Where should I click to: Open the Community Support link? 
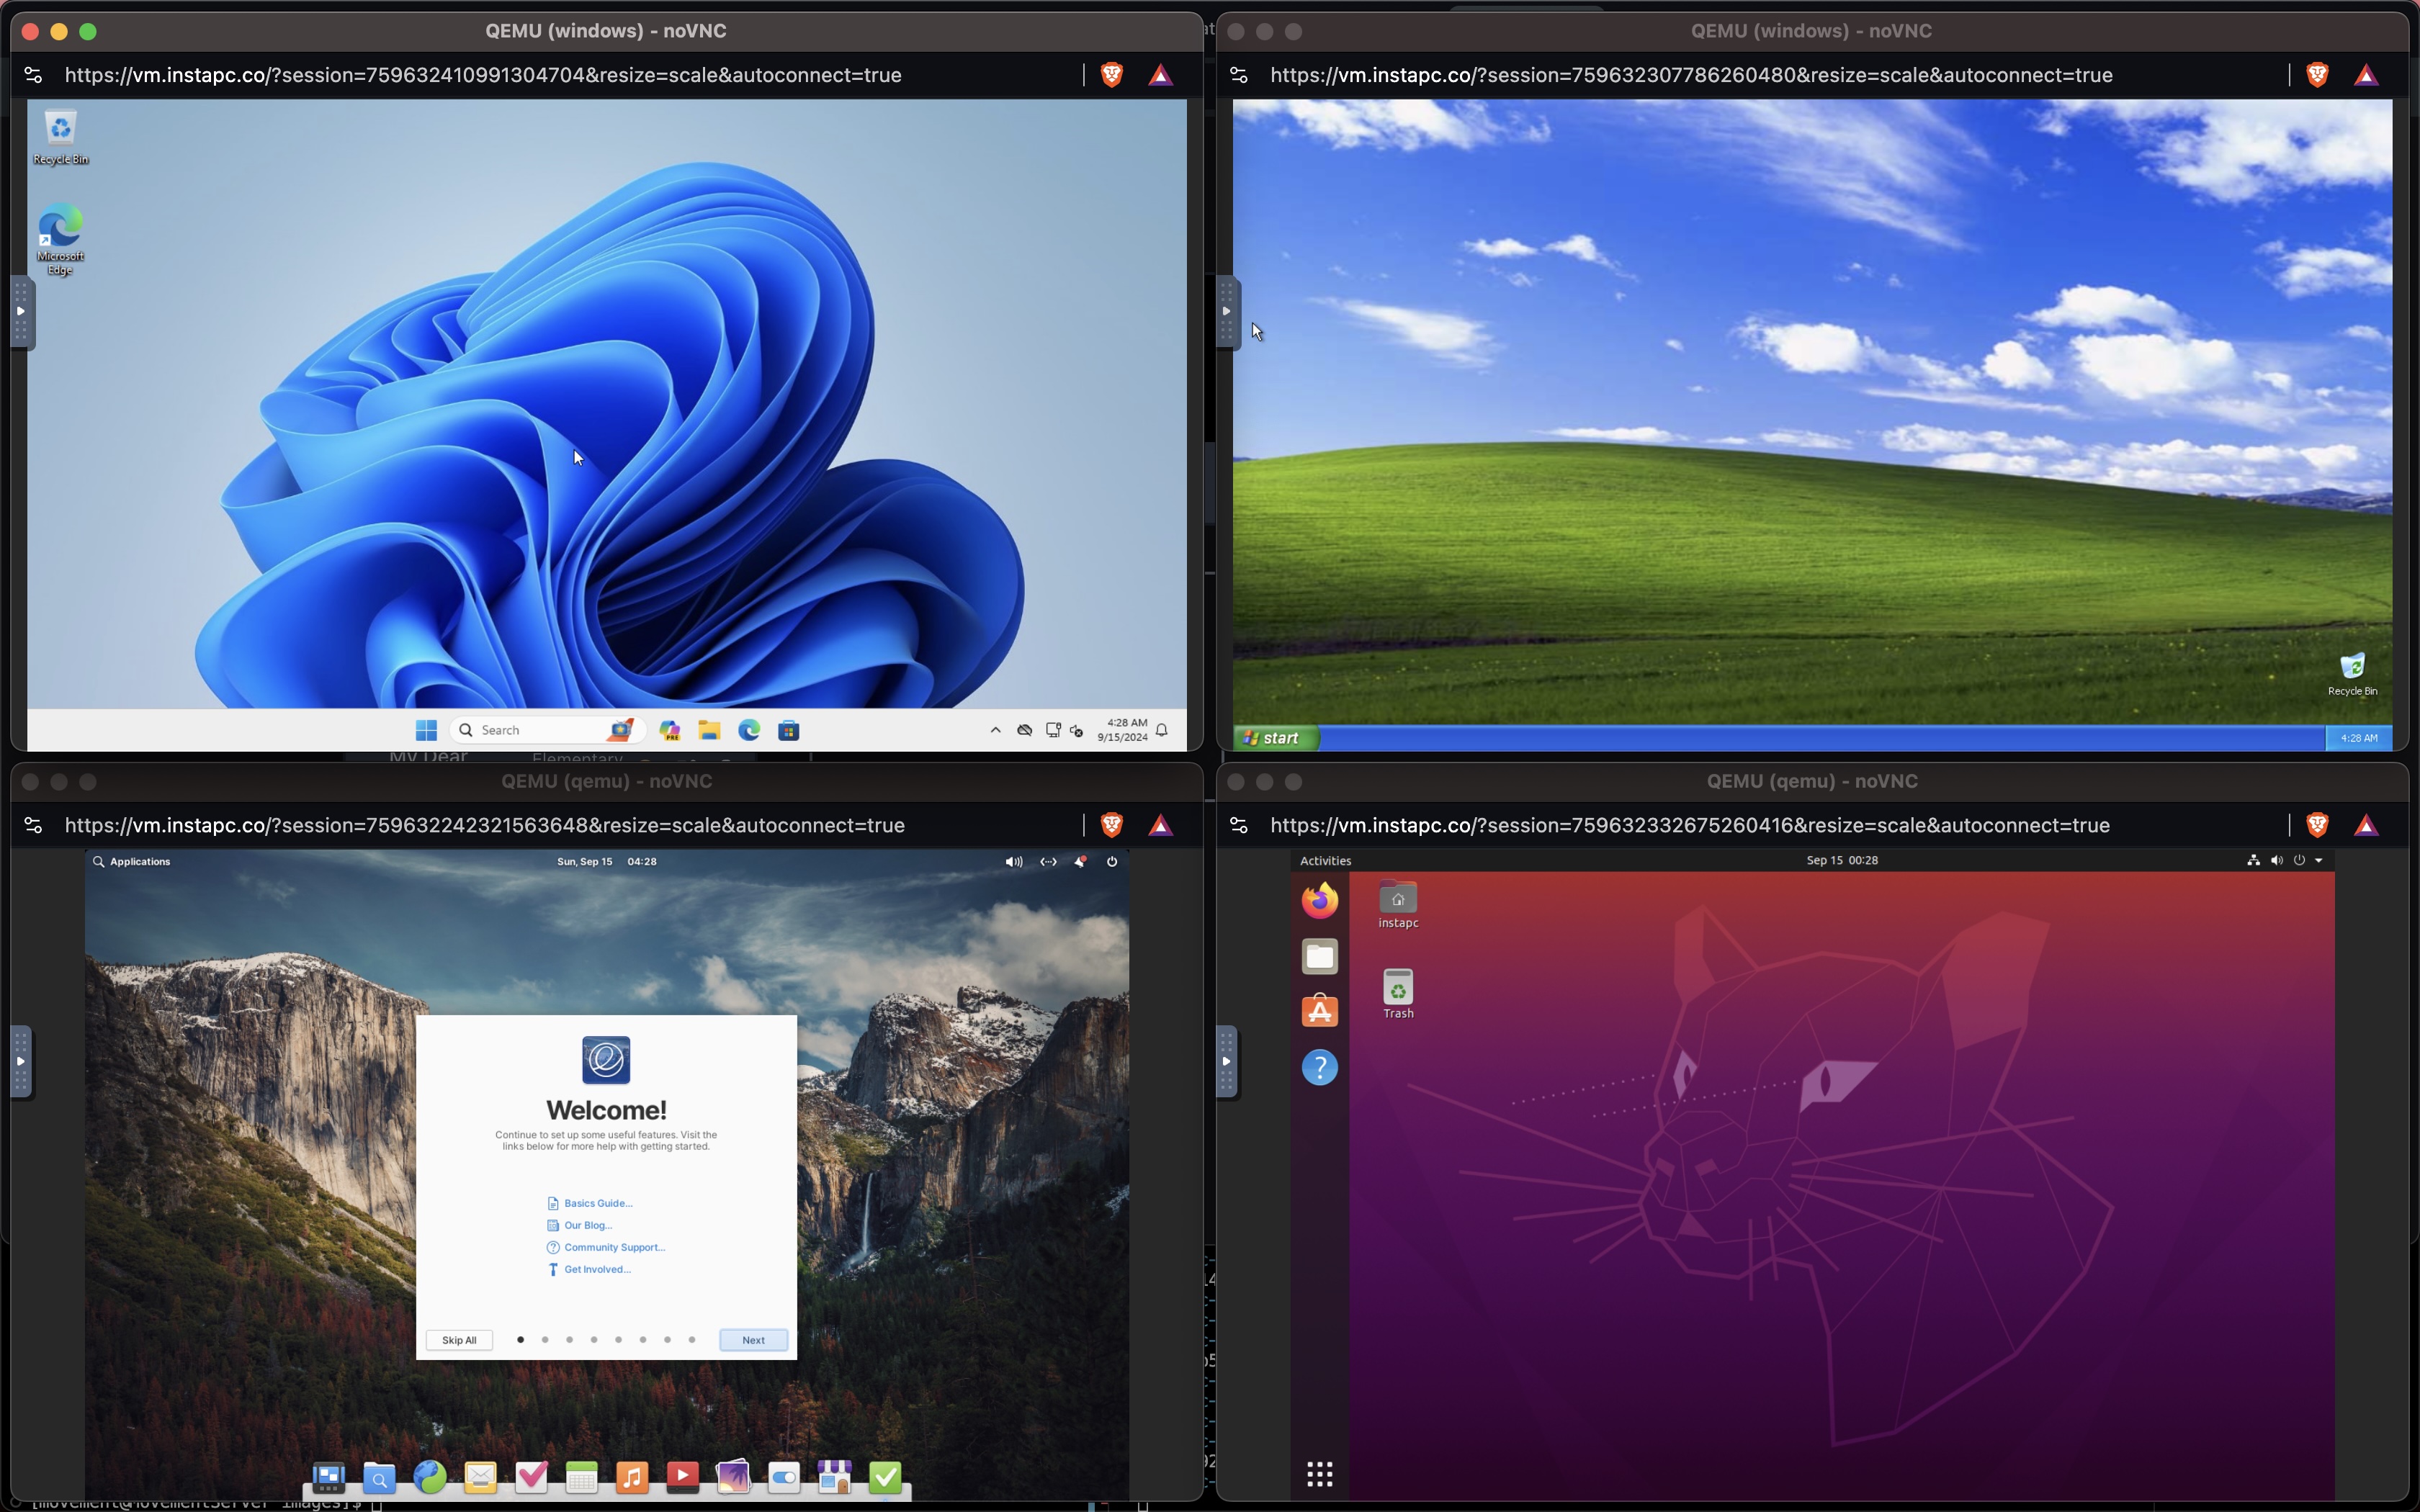pyautogui.click(x=614, y=1247)
